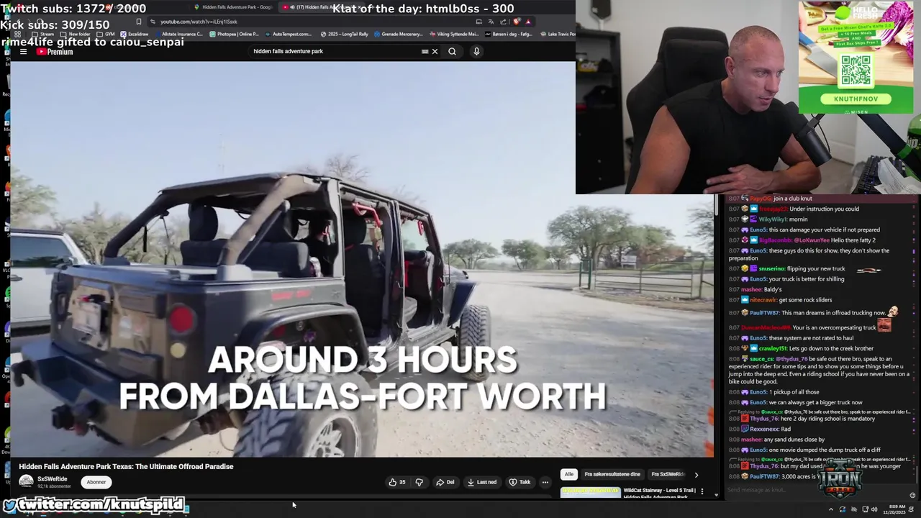Open 2025 – LongTail Rally bookmark
The width and height of the screenshot is (921, 518).
tap(344, 34)
